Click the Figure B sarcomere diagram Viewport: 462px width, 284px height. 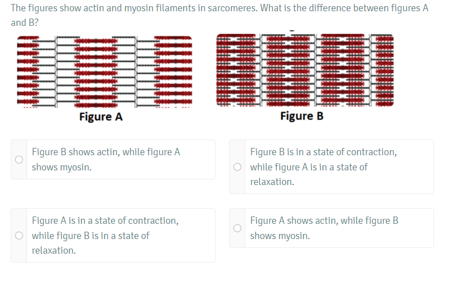click(305, 70)
